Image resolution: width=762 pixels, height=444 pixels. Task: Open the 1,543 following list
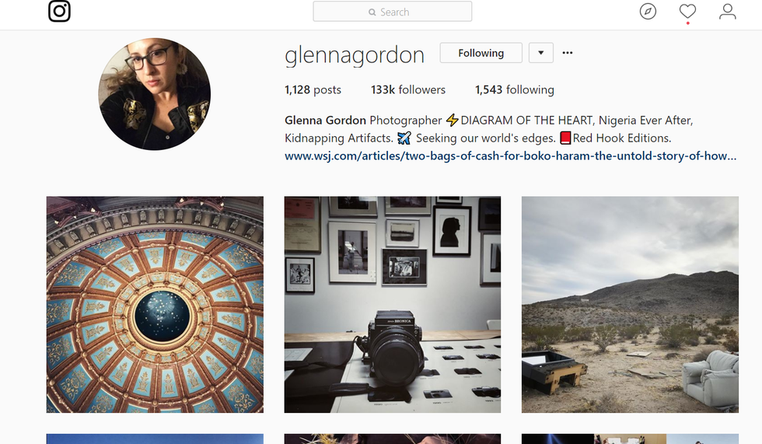[x=515, y=90]
